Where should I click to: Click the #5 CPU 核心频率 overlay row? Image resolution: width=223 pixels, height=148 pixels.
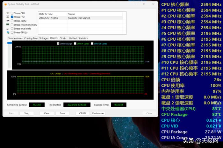(191, 33)
